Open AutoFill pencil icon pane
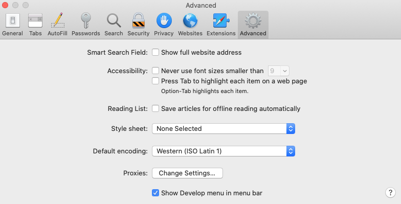Screen dimensions: 401x204 tap(57, 25)
